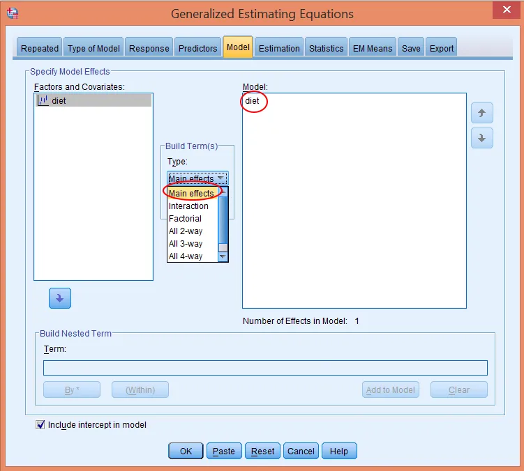The width and height of the screenshot is (524, 471).
Task: Open the Build Term Type dropdown
Action: click(197, 178)
